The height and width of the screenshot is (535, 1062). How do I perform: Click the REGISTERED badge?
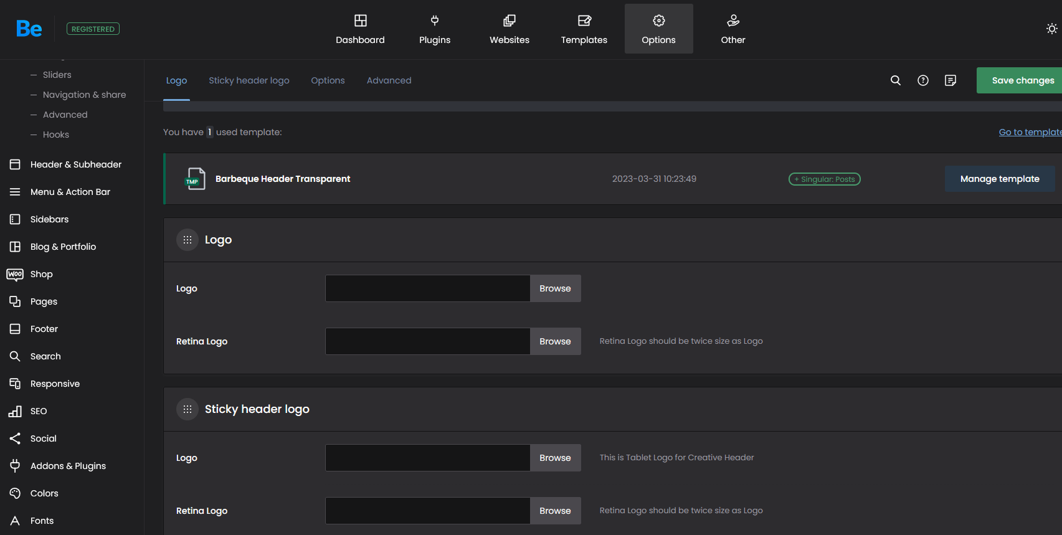(x=93, y=29)
